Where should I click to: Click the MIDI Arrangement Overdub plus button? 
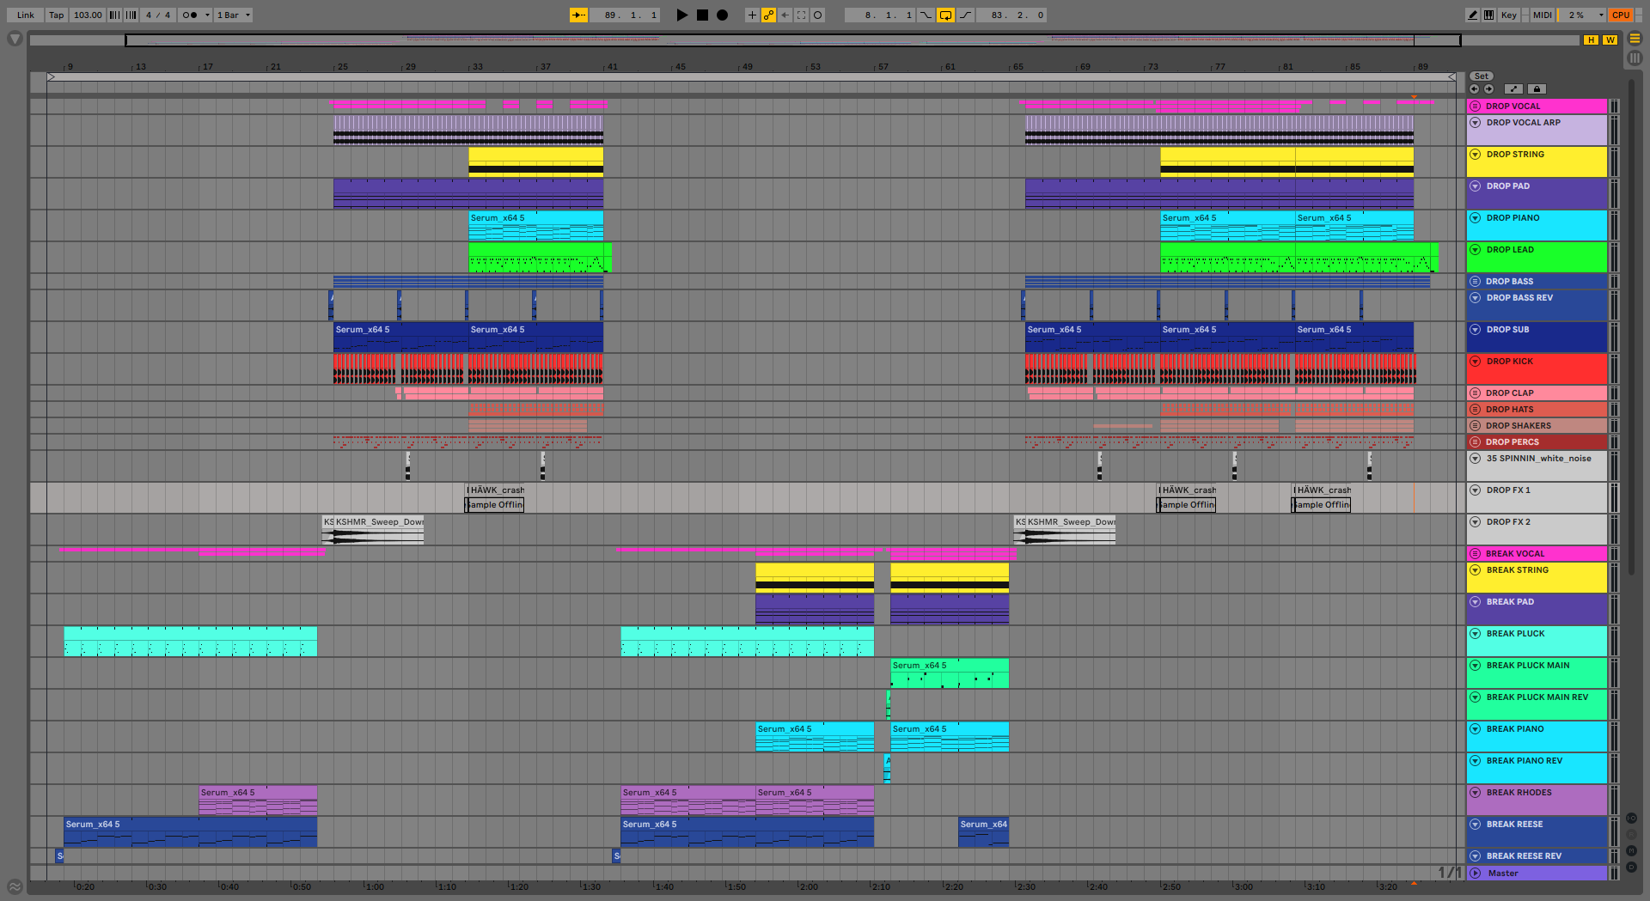[752, 15]
